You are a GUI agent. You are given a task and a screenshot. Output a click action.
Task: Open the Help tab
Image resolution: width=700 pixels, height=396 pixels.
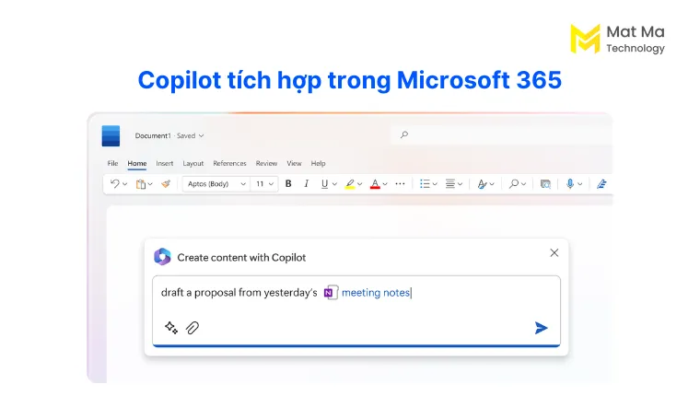(x=319, y=163)
